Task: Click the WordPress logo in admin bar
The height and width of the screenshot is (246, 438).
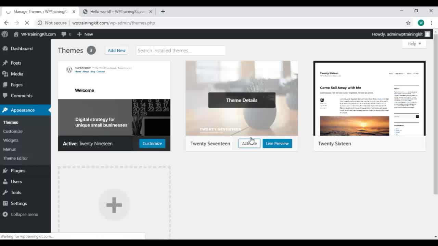Action: [x=5, y=34]
